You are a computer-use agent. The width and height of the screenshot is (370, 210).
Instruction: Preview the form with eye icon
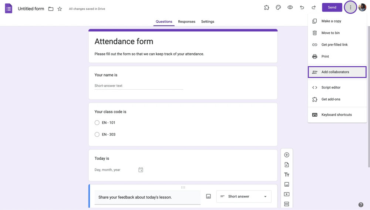pyautogui.click(x=290, y=7)
